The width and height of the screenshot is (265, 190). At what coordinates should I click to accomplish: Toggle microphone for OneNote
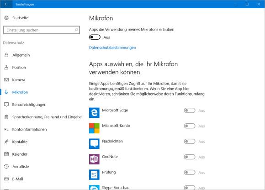click(190, 157)
